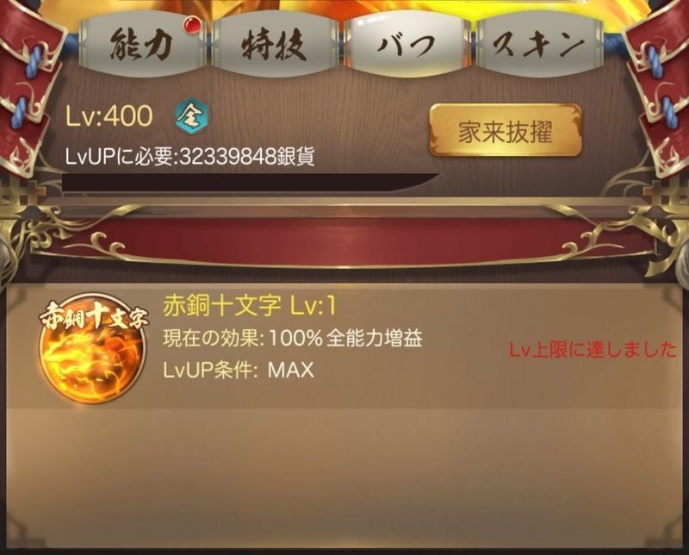Click the red notification dot on 能力

[192, 25]
